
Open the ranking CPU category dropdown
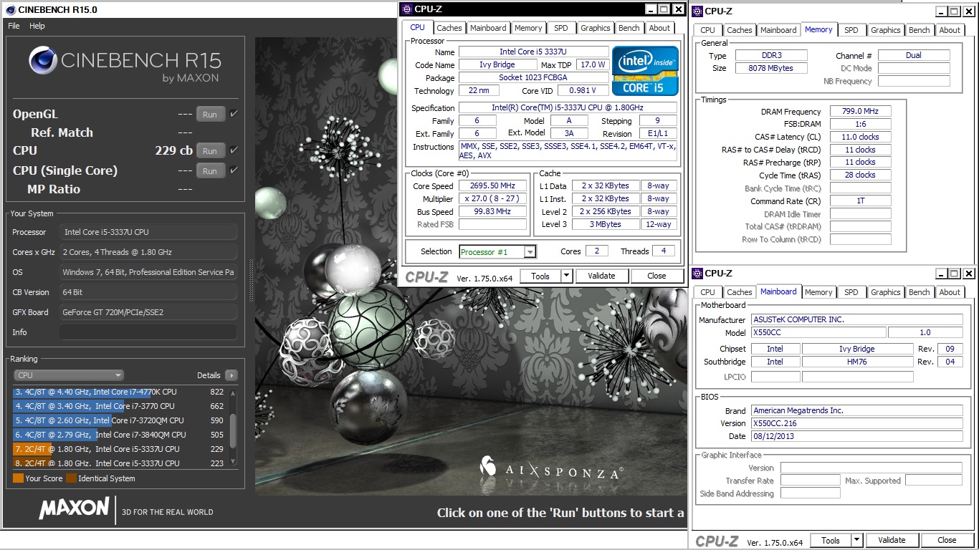[69, 375]
